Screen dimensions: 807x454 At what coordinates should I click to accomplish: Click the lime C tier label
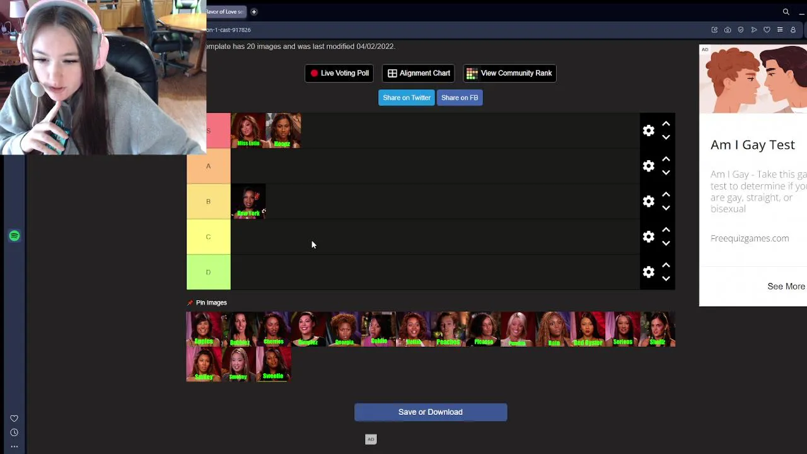(x=209, y=236)
